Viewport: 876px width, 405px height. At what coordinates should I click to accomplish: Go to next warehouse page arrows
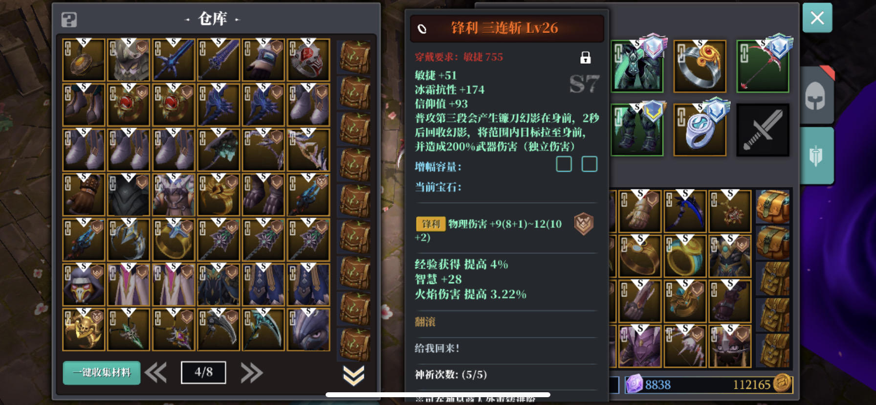coord(252,373)
